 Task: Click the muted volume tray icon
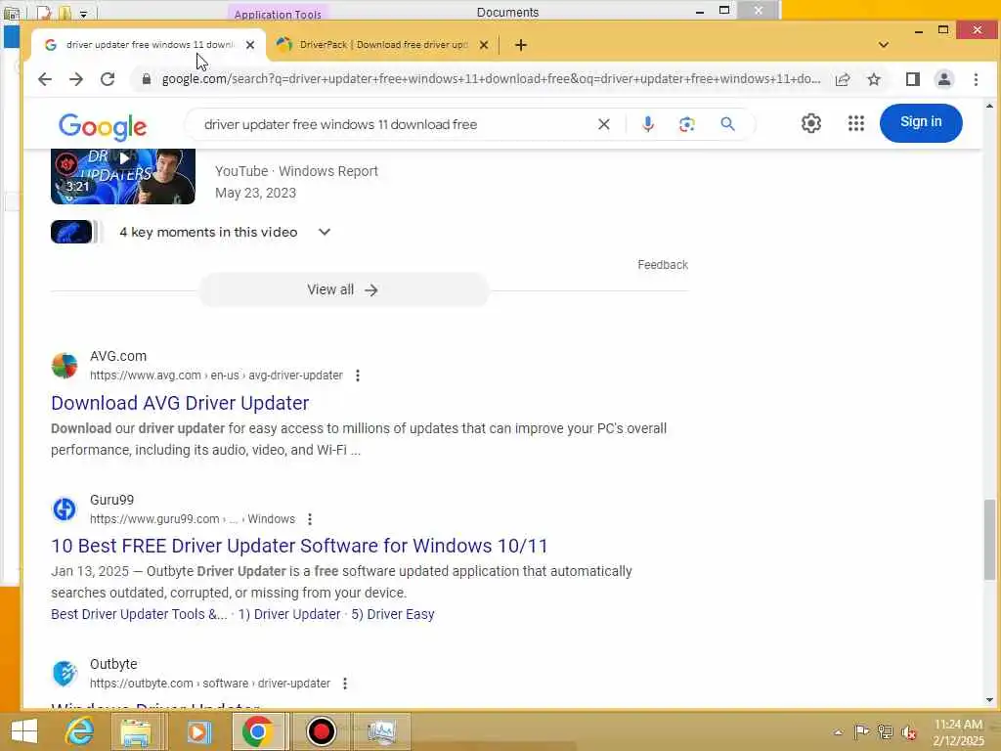click(x=909, y=732)
